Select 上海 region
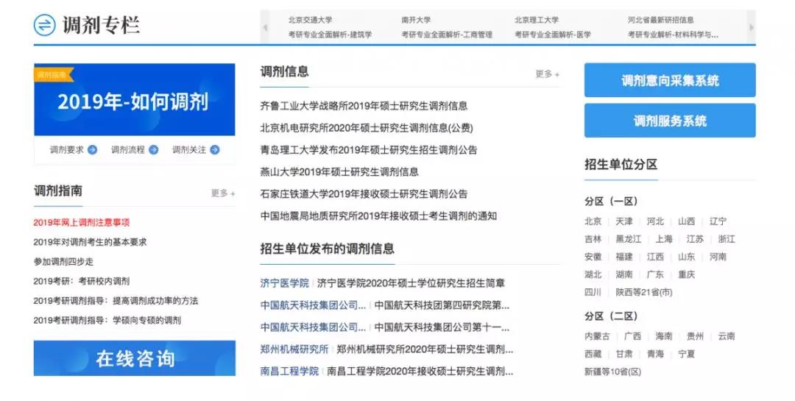 [664, 239]
